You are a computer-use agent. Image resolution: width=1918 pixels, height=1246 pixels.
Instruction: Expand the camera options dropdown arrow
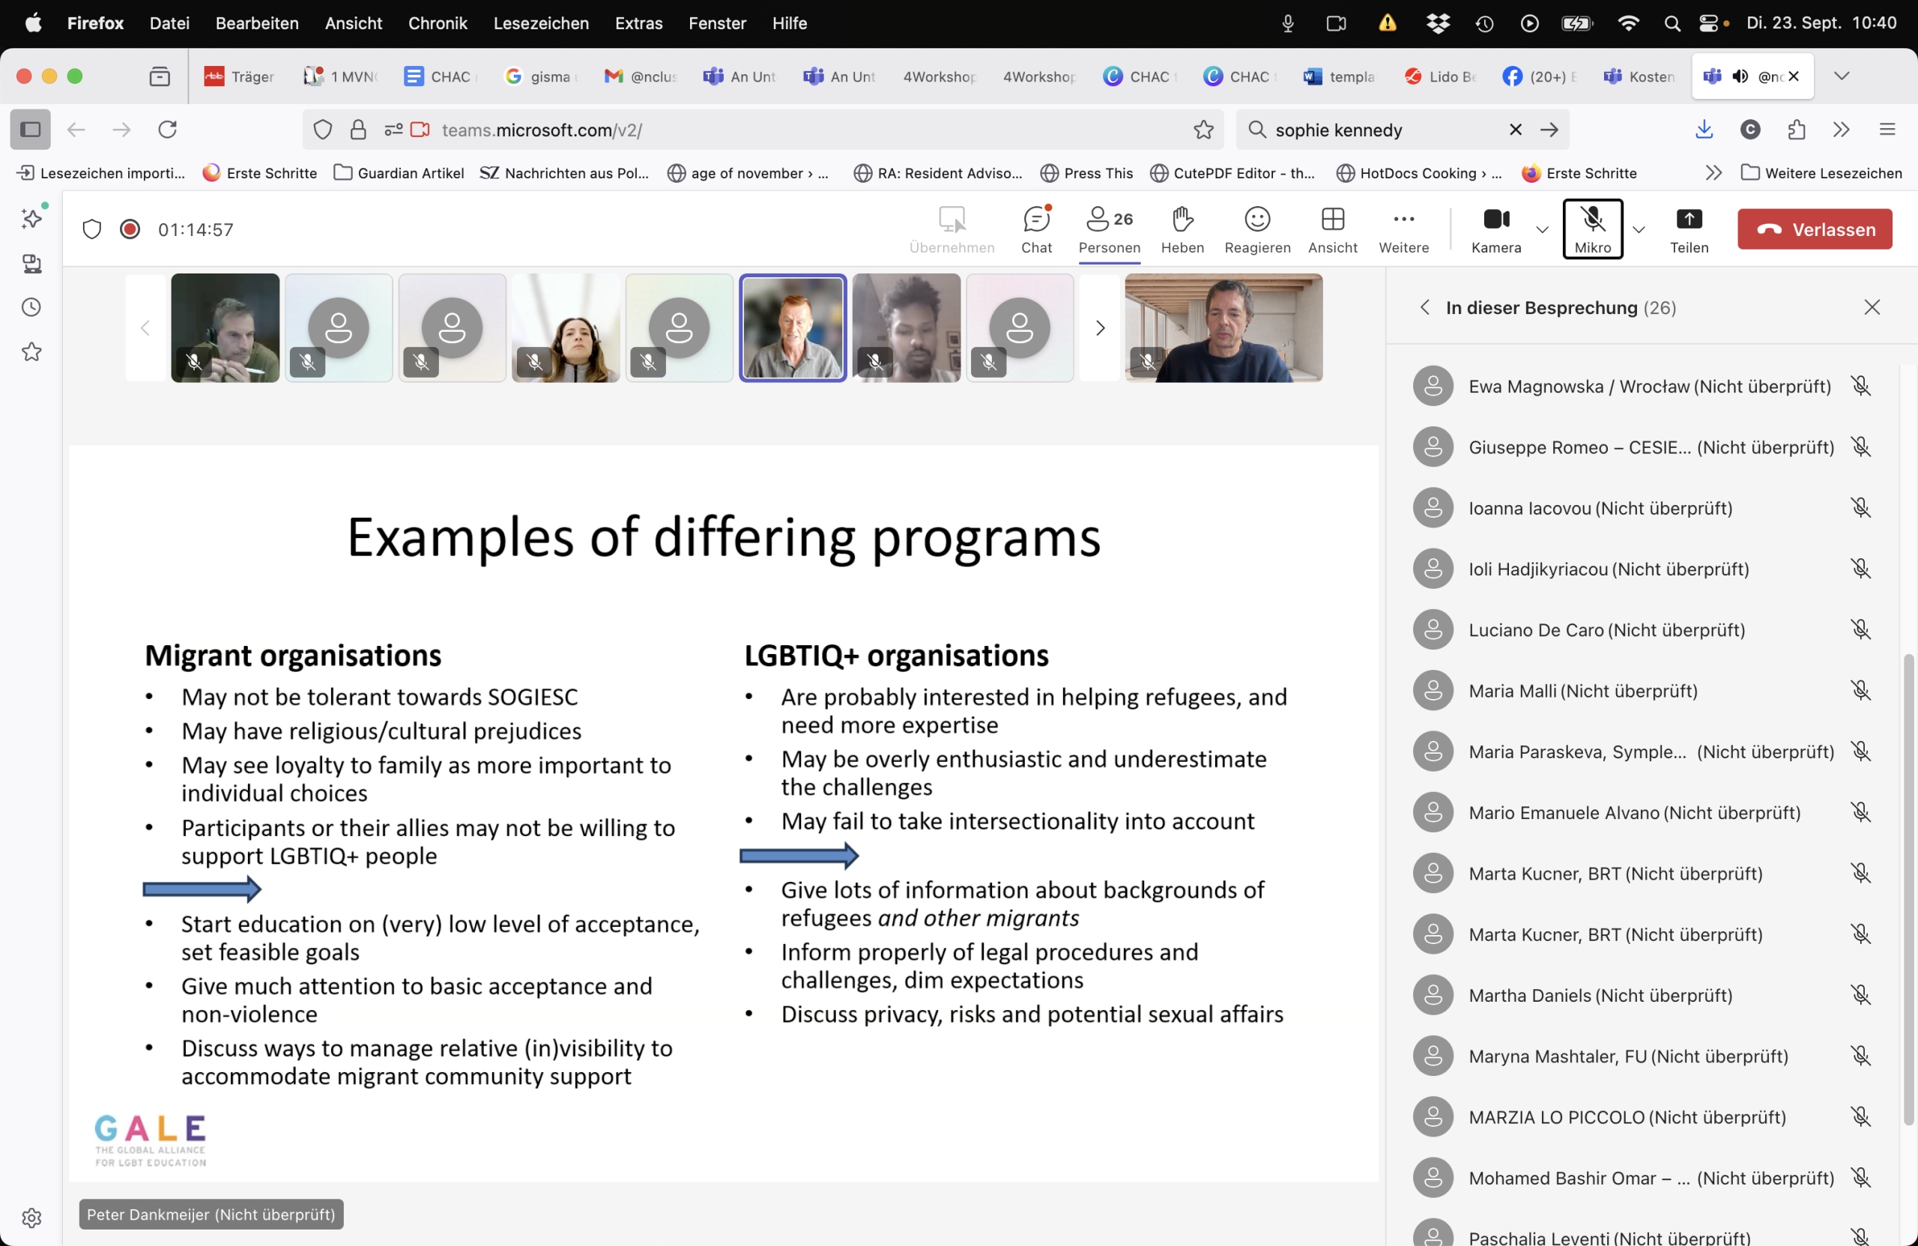pos(1542,230)
